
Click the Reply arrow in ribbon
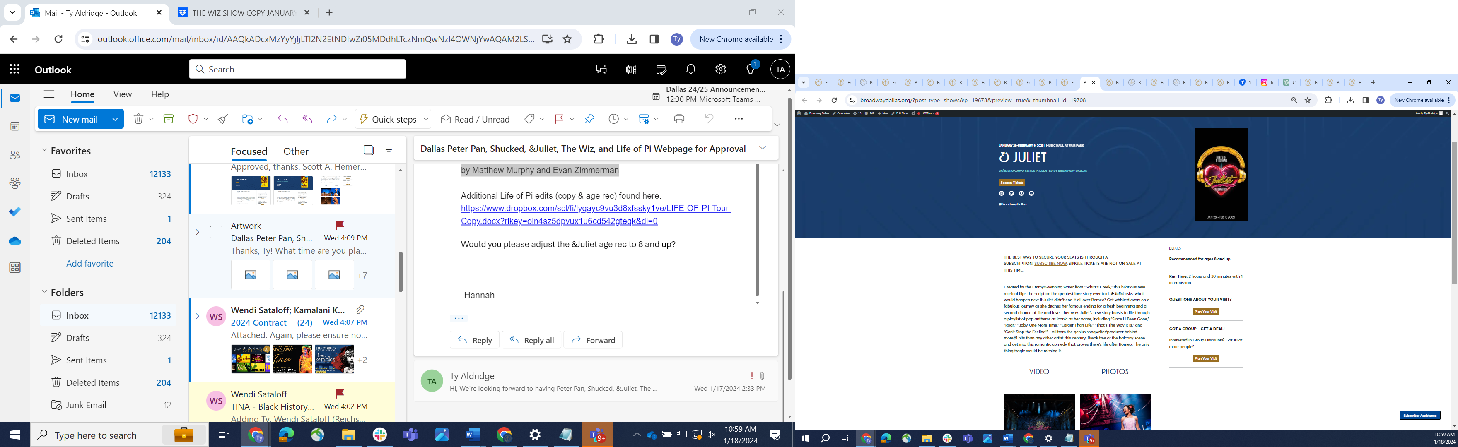(x=282, y=119)
